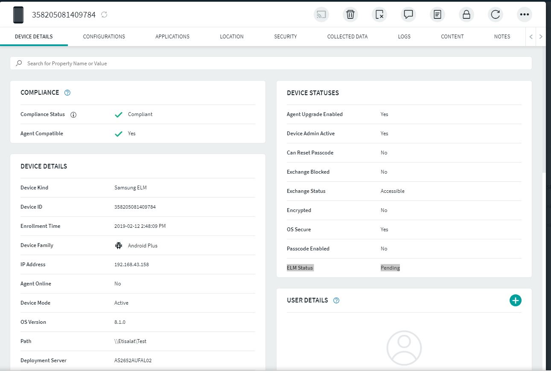Open the Applications tab
Screen dimensions: 551x375
pyautogui.click(x=172, y=37)
